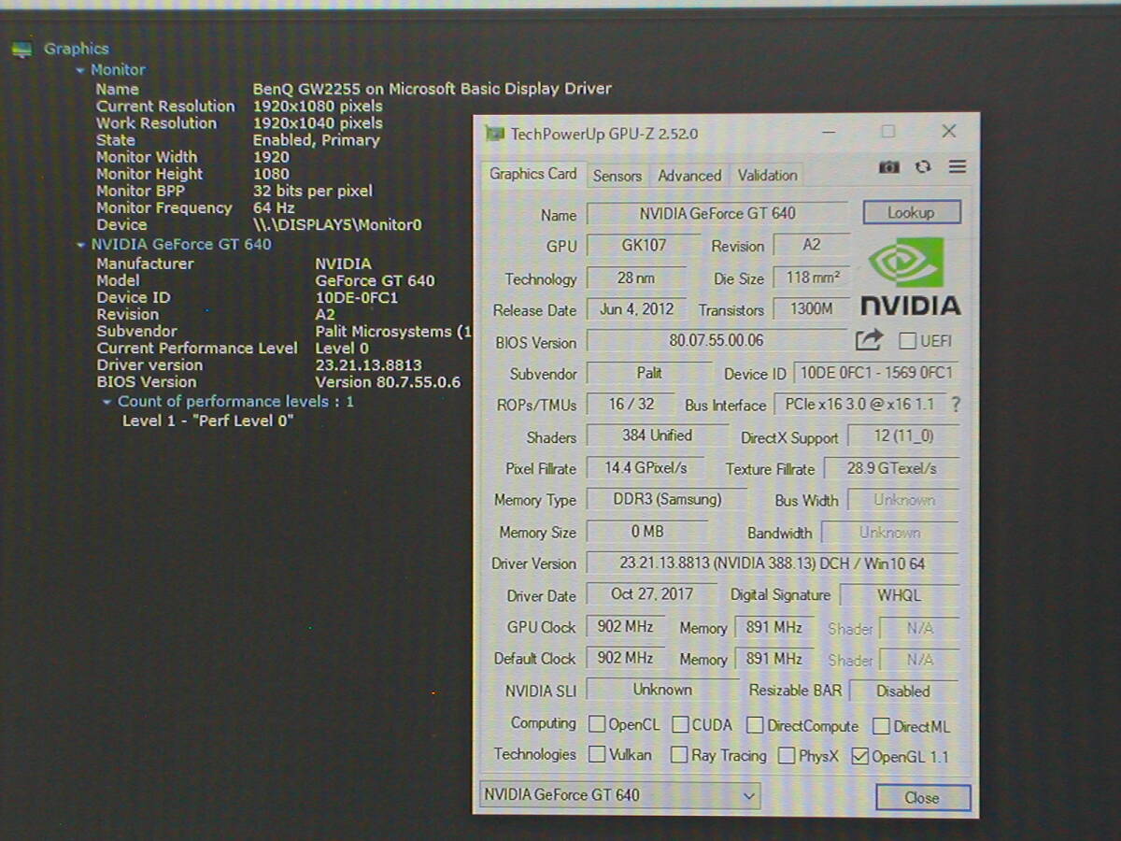
Task: Click the GPU-Z title bar app icon
Action: [x=495, y=134]
